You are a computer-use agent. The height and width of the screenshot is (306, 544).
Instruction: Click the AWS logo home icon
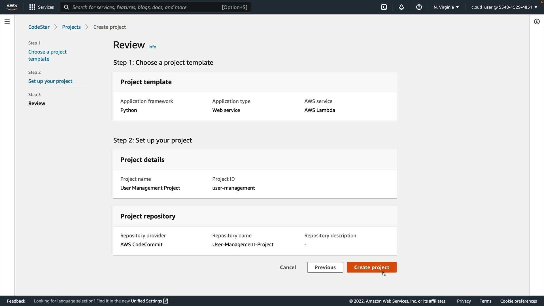pyautogui.click(x=12, y=7)
